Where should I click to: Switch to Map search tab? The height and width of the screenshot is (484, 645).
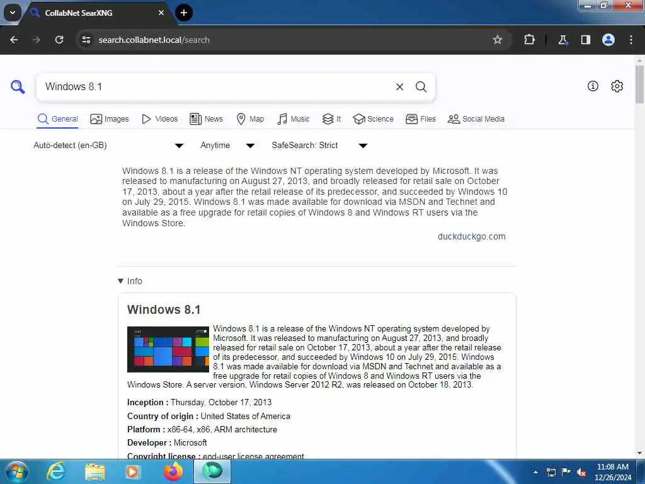[x=250, y=119]
